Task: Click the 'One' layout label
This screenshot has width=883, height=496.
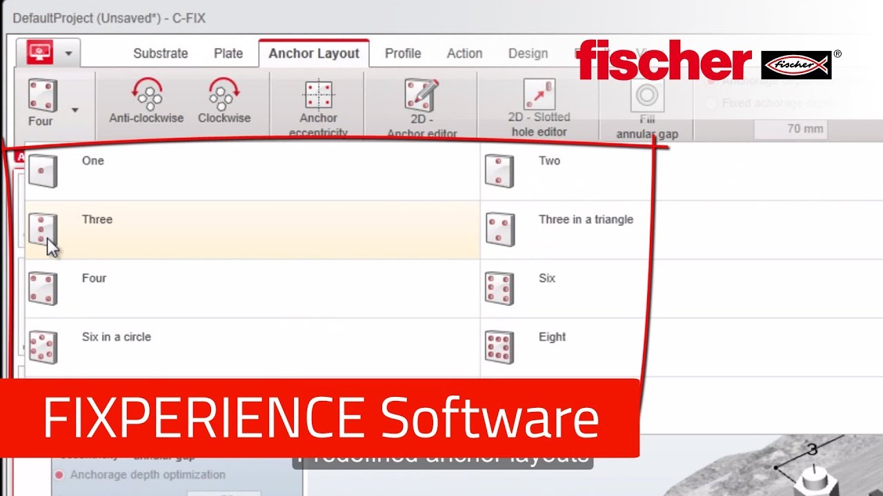Action: [x=92, y=161]
